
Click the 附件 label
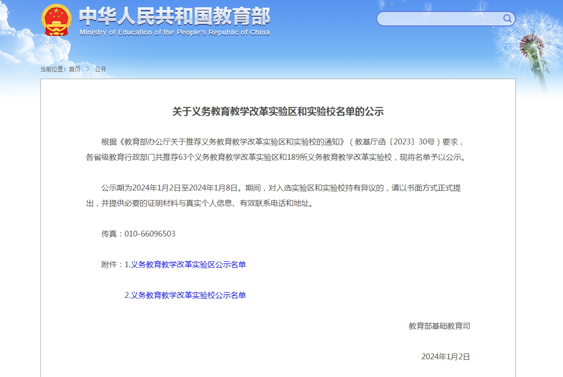click(x=111, y=264)
